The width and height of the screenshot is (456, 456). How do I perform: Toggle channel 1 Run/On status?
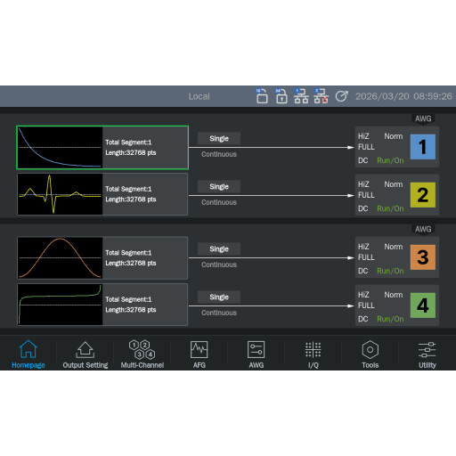(x=390, y=160)
